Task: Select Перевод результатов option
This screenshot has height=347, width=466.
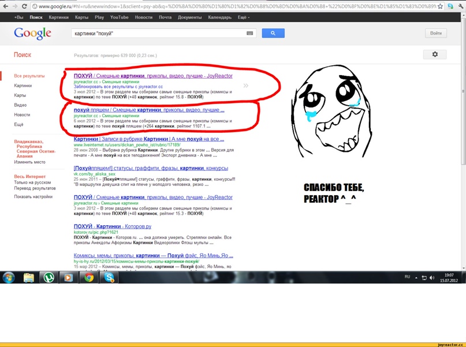Action: 35,188
